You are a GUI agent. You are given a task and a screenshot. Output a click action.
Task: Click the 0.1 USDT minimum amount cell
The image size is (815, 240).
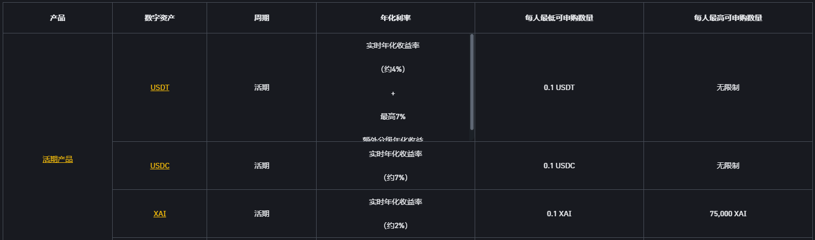[559, 87]
